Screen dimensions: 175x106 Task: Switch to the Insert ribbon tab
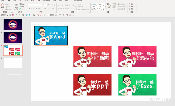point(21,1)
